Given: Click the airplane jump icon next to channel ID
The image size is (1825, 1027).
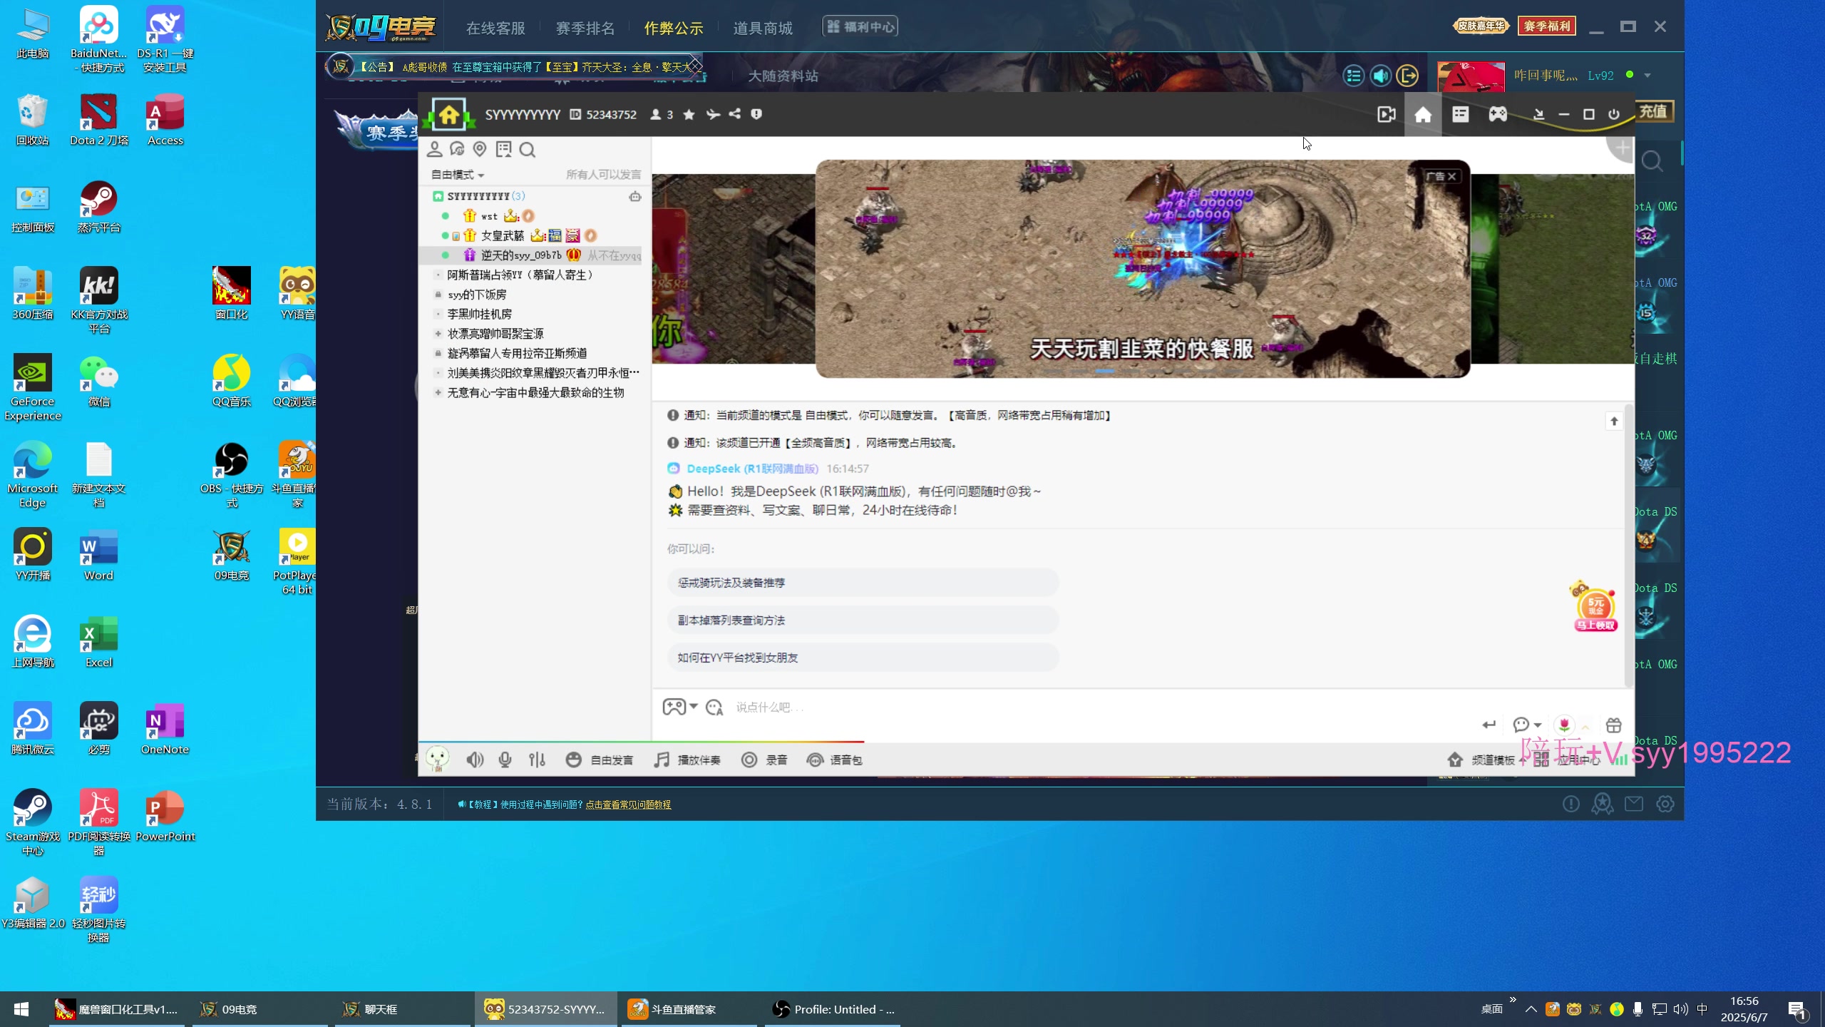Looking at the screenshot, I should [x=712, y=114].
